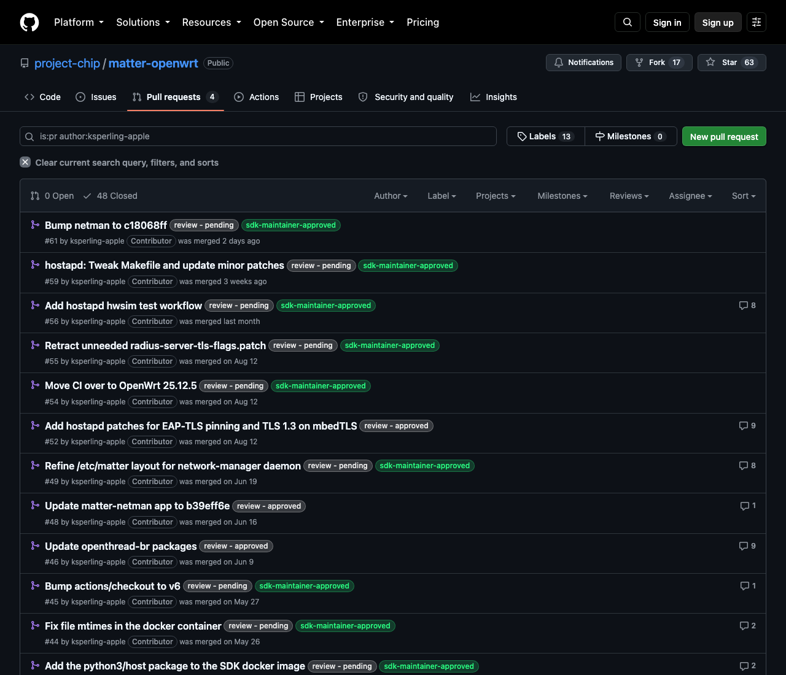Open comments on EAP-TLS pinning pull request
786x675 pixels.
[747, 426]
